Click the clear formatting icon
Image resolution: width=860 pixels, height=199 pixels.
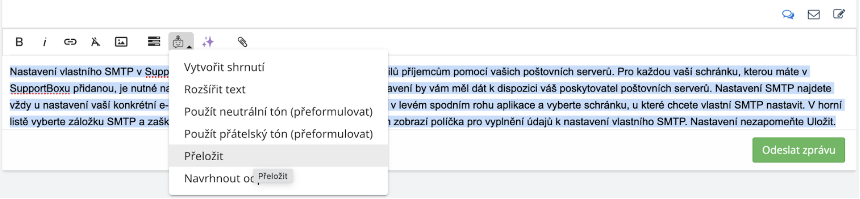95,42
